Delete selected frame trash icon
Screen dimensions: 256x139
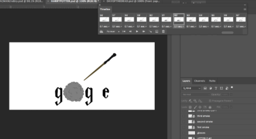point(163,32)
